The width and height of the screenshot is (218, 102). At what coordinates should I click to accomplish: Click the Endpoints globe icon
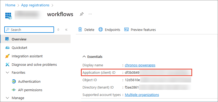(101, 29)
